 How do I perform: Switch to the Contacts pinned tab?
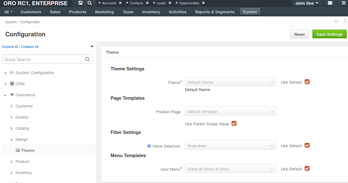pos(136,3)
